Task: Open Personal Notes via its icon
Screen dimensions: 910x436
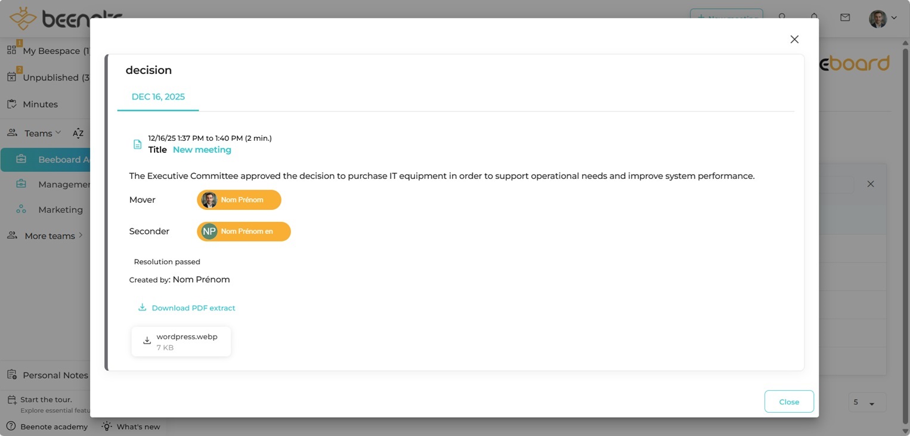Action: 11,374
